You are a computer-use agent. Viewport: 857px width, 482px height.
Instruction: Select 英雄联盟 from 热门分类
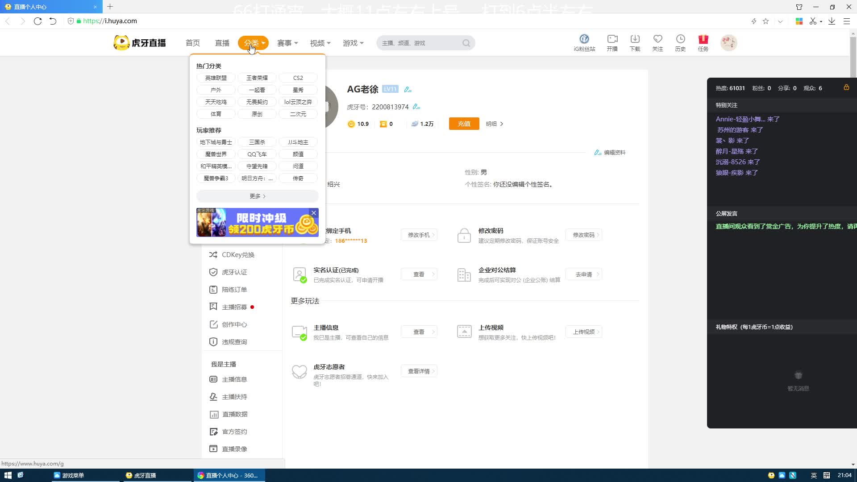pyautogui.click(x=216, y=78)
